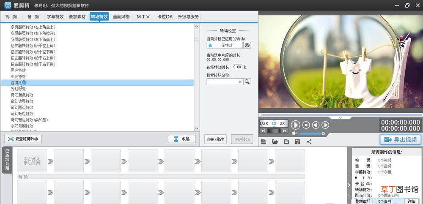Click the 转场特效时长 2.00 field
Image resolution: width=423 pixels, height=204 pixels.
pyautogui.click(x=237, y=67)
